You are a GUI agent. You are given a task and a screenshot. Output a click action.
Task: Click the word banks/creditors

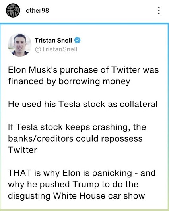pyautogui.click(x=41, y=138)
